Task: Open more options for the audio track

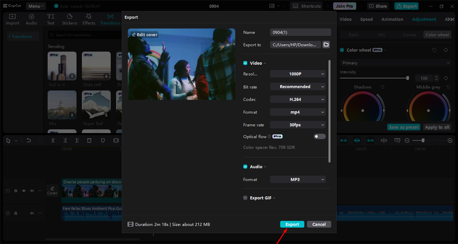Action: [x=40, y=213]
